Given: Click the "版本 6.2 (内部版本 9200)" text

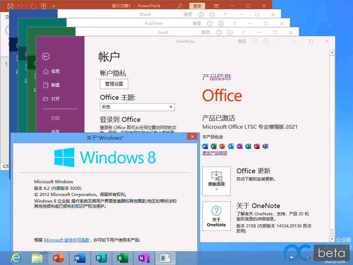Looking at the screenshot, I should [58, 188].
